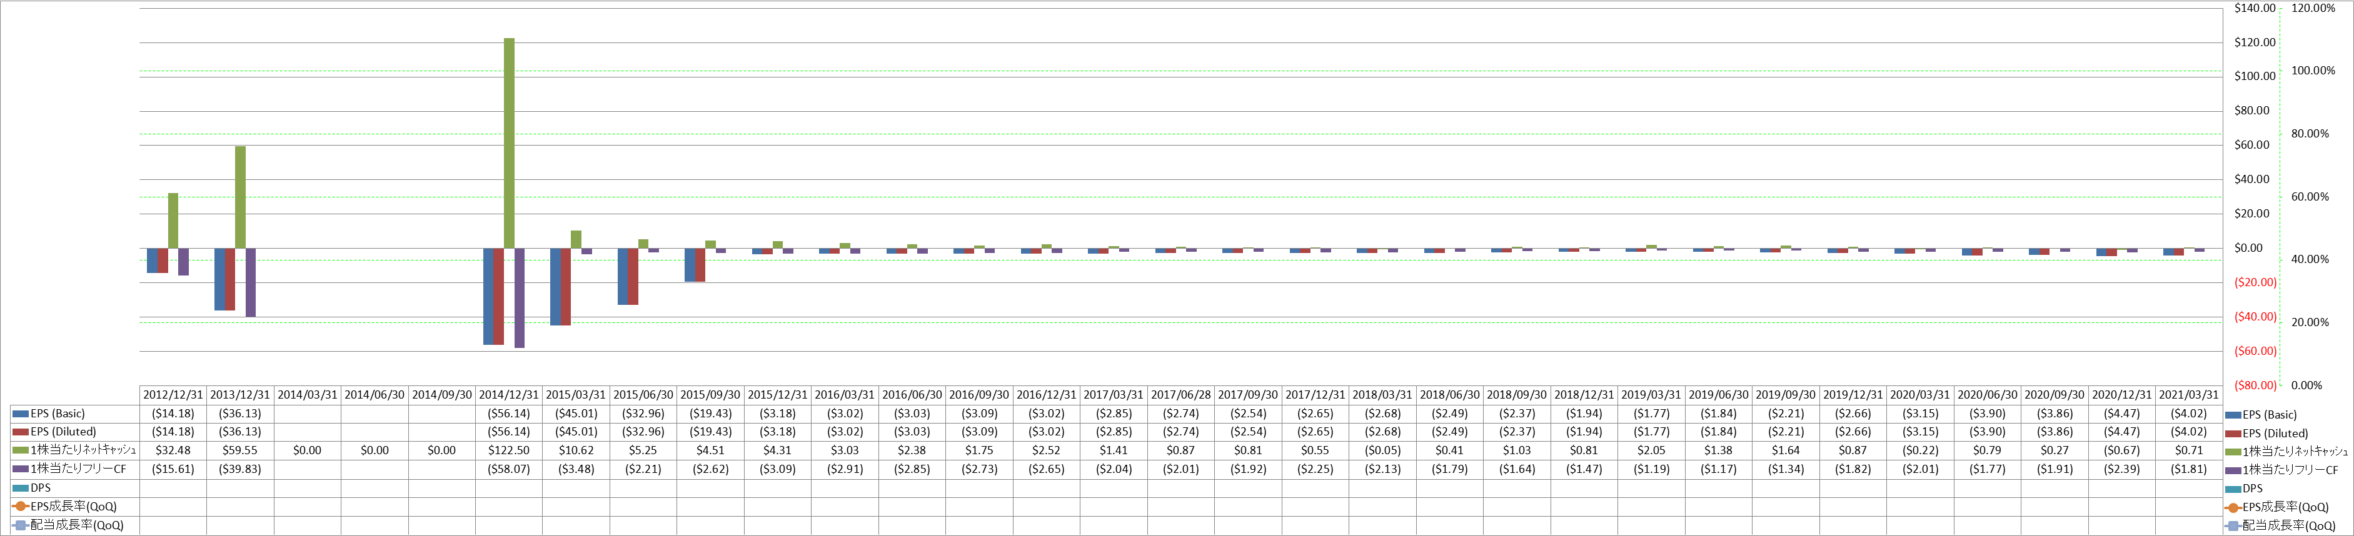The height and width of the screenshot is (536, 2354).
Task: Click the $140.00 label on the dollar axis
Action: click(2255, 8)
